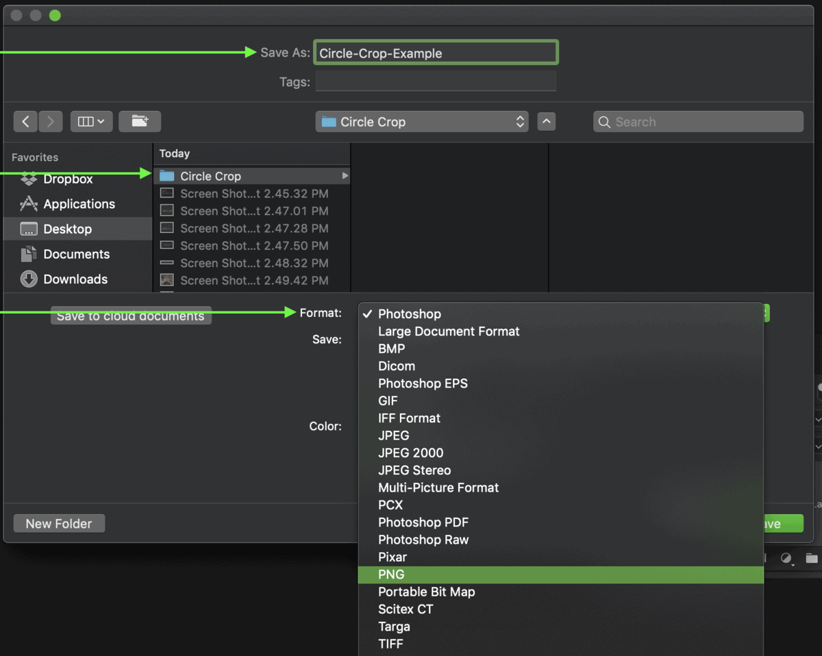Open the column view options dropdown

pos(91,122)
